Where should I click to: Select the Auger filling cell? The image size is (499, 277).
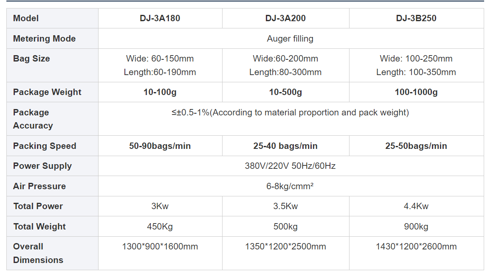point(290,39)
